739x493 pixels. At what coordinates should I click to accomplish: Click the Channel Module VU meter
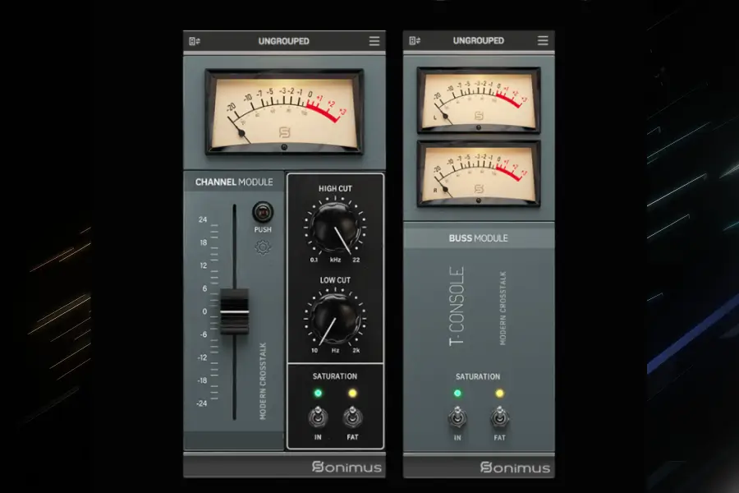point(284,112)
